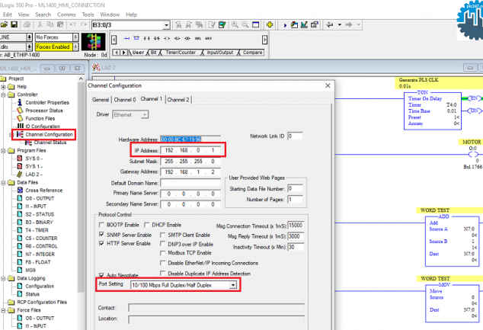The width and height of the screenshot is (483, 330).
Task: Go back with the left arrow icon
Action: 329,24
